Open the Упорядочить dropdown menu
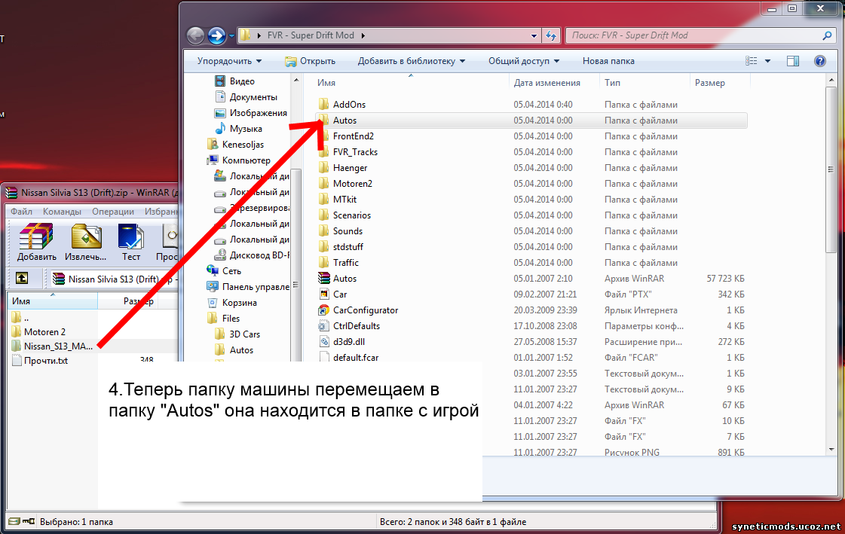Screen dimensions: 845x534 [229, 61]
